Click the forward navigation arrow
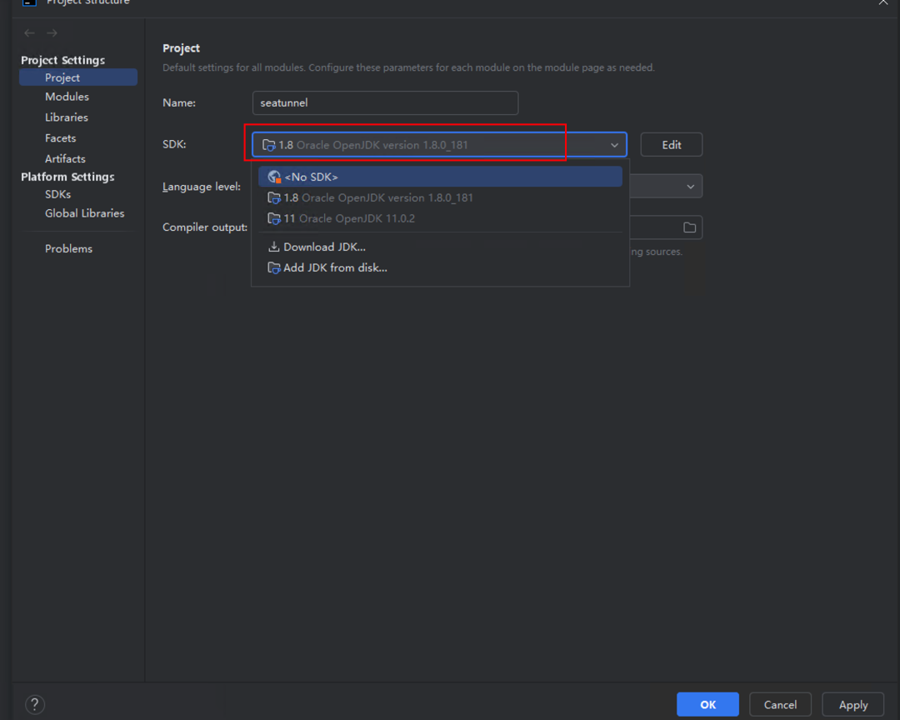Screen dimensions: 900x720 point(52,33)
